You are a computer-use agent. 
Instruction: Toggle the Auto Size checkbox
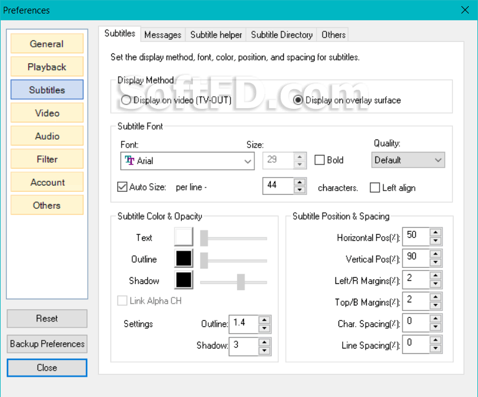(x=141, y=187)
